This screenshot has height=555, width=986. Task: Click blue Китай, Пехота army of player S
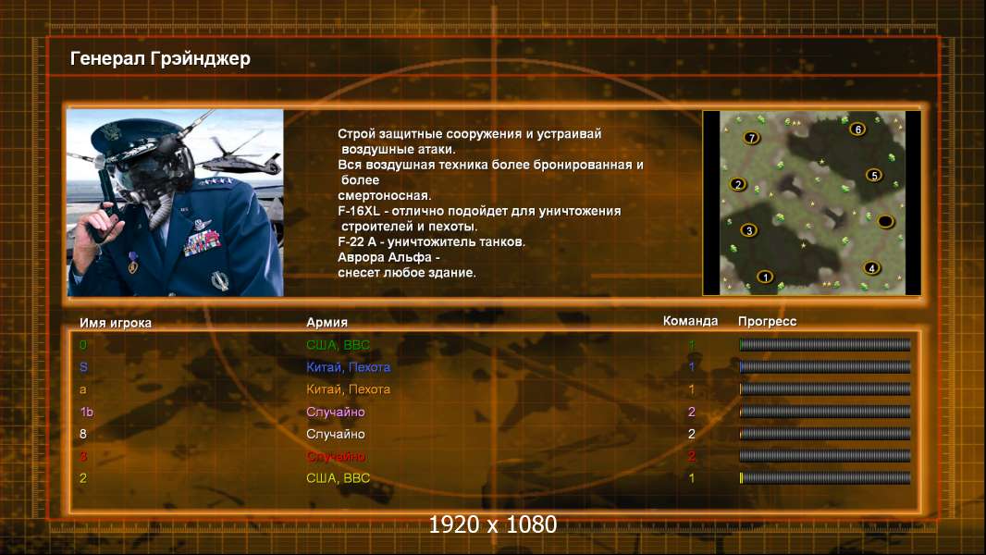coord(349,367)
